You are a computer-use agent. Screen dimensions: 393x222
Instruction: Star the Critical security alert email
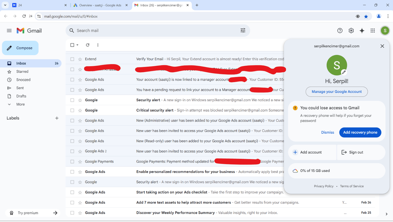coord(80,110)
